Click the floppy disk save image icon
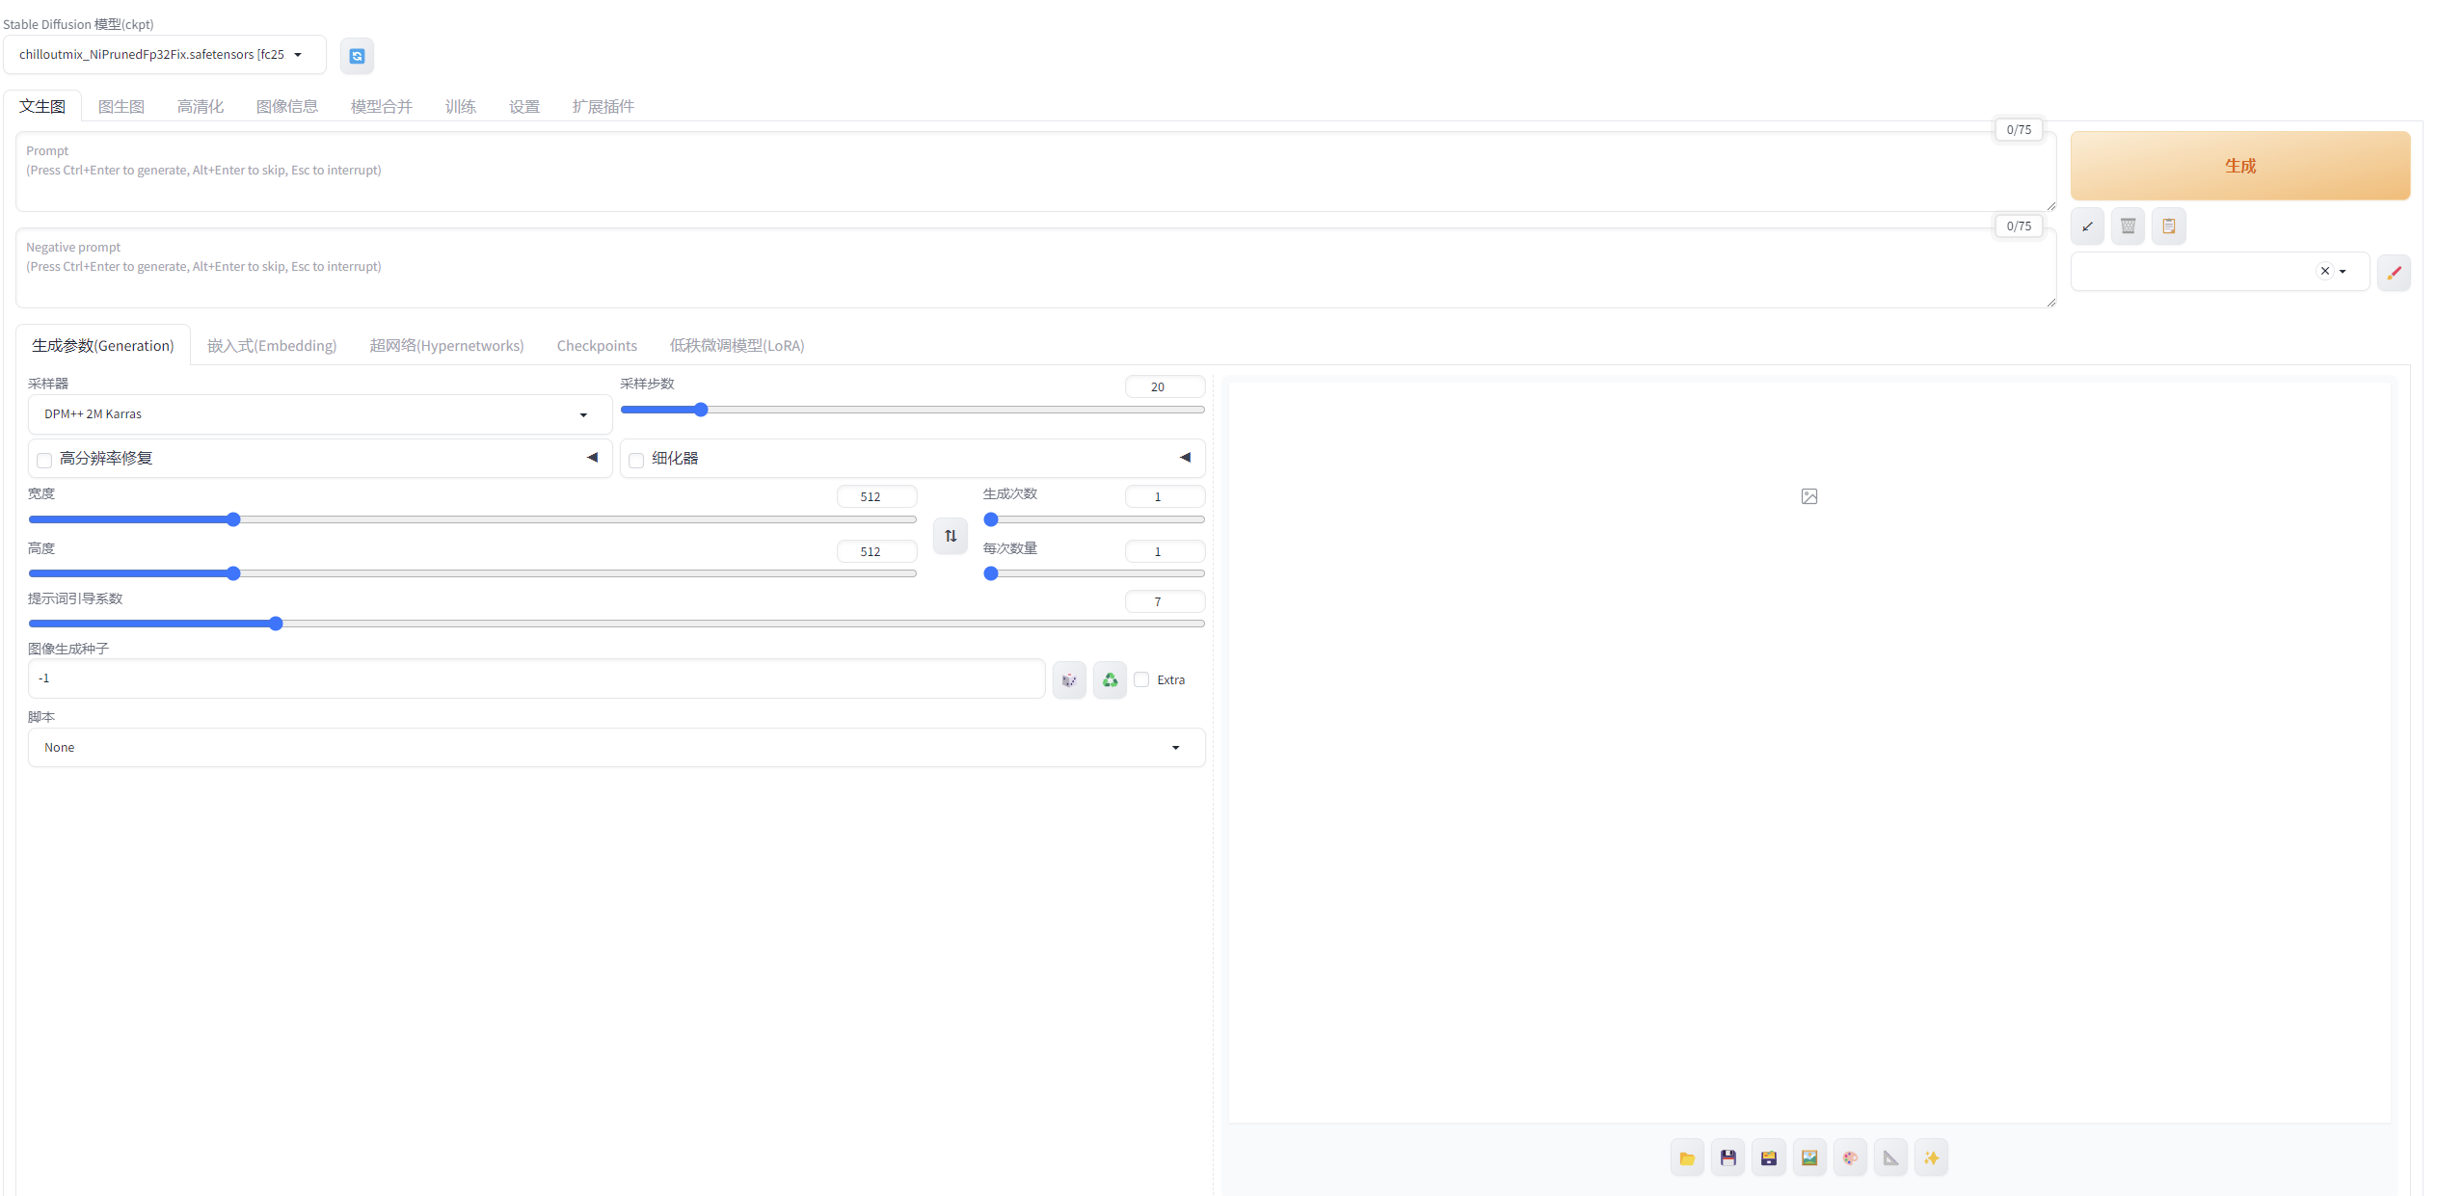This screenshot has width=2438, height=1196. pos(1728,1157)
